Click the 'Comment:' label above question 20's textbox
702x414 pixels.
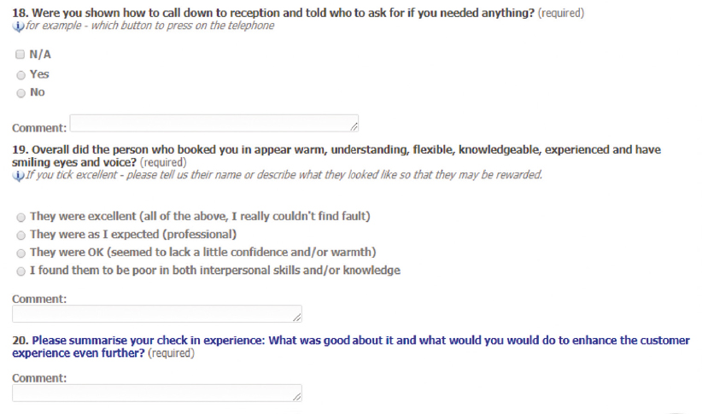point(39,378)
